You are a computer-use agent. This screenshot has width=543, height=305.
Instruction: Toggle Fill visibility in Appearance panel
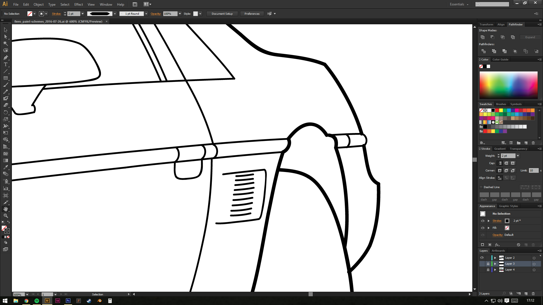click(483, 228)
